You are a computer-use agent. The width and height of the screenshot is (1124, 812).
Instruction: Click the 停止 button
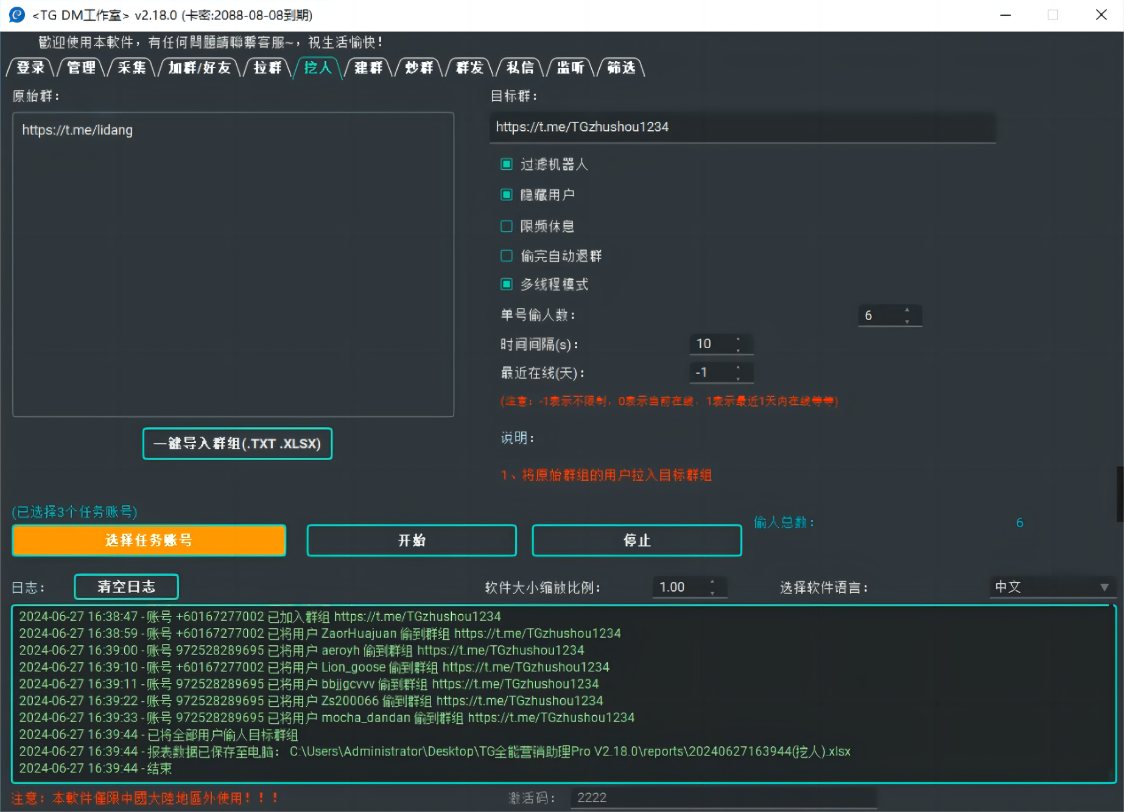637,541
